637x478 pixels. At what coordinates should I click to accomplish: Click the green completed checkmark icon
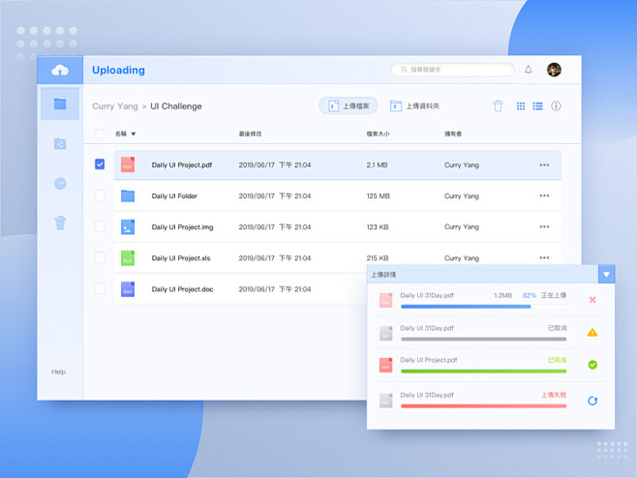pyautogui.click(x=592, y=365)
